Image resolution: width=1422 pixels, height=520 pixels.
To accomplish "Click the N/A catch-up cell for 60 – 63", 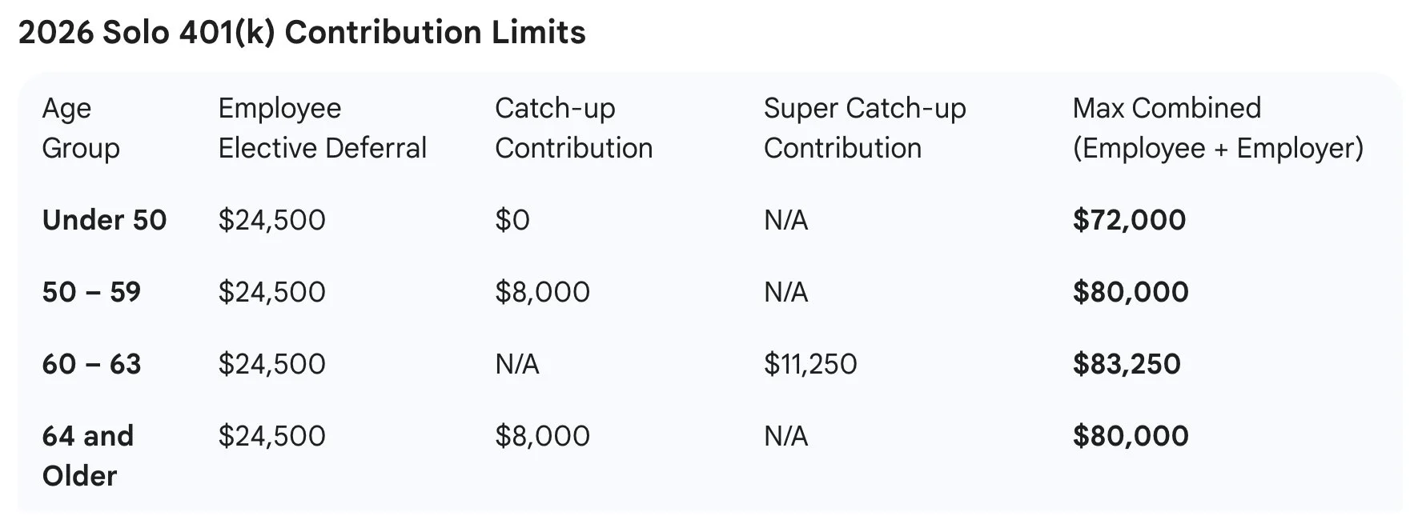I will coord(517,364).
